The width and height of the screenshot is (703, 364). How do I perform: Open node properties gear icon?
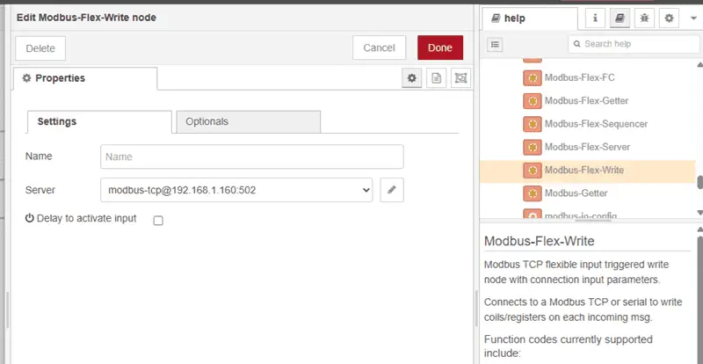(411, 78)
